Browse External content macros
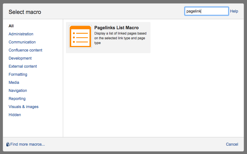 coord(23,66)
